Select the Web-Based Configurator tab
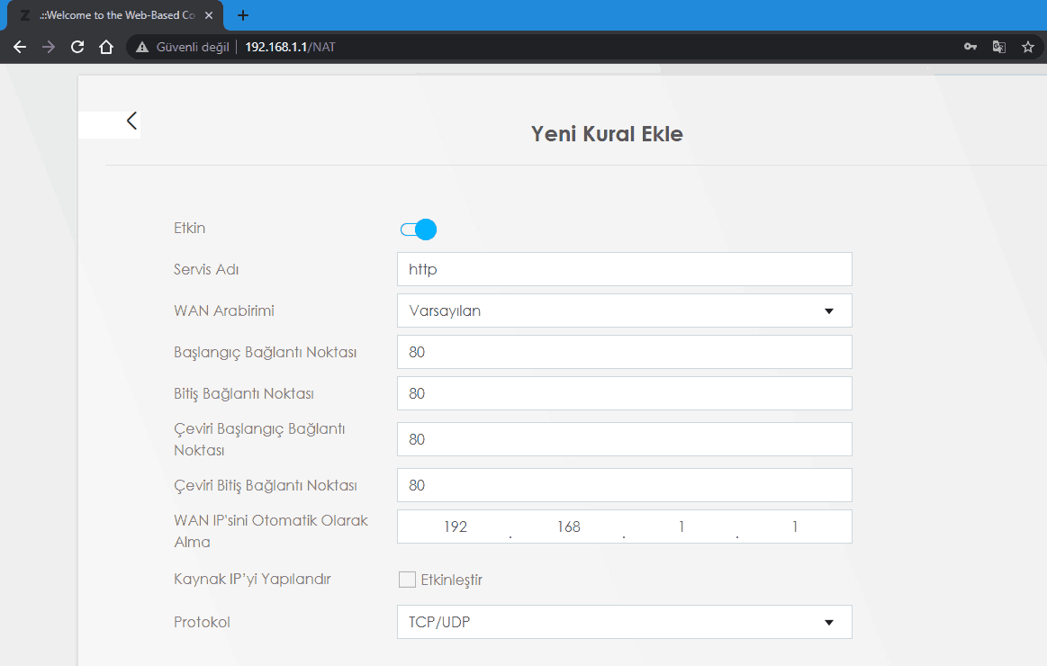This screenshot has width=1047, height=666. [x=113, y=15]
